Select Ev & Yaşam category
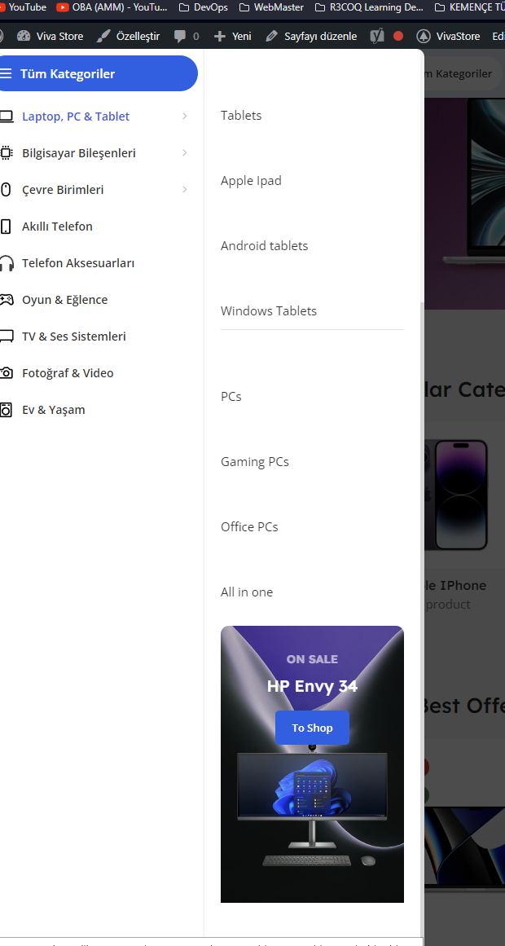This screenshot has width=505, height=946. coord(54,410)
